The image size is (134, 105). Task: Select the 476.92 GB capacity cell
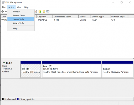click(x=42, y=20)
